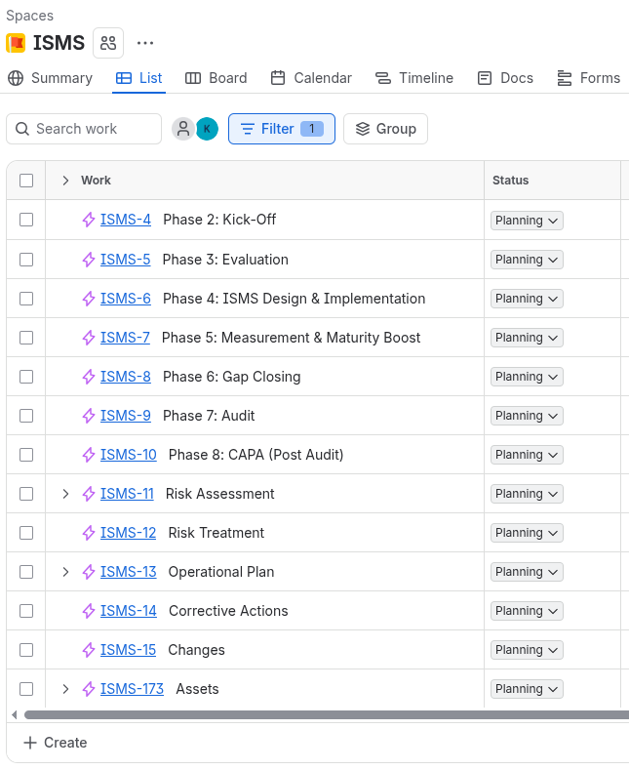The height and width of the screenshot is (770, 629).
Task: Open status dropdown for Risk Treatment
Action: (527, 533)
